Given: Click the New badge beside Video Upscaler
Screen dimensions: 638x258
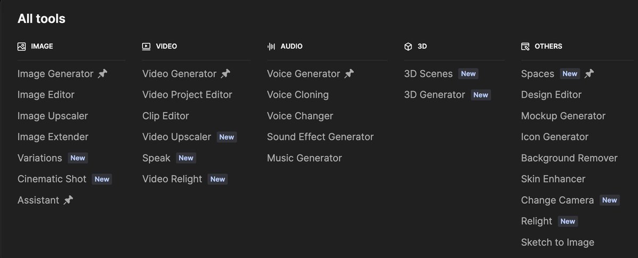Looking at the screenshot, I should pyautogui.click(x=226, y=137).
